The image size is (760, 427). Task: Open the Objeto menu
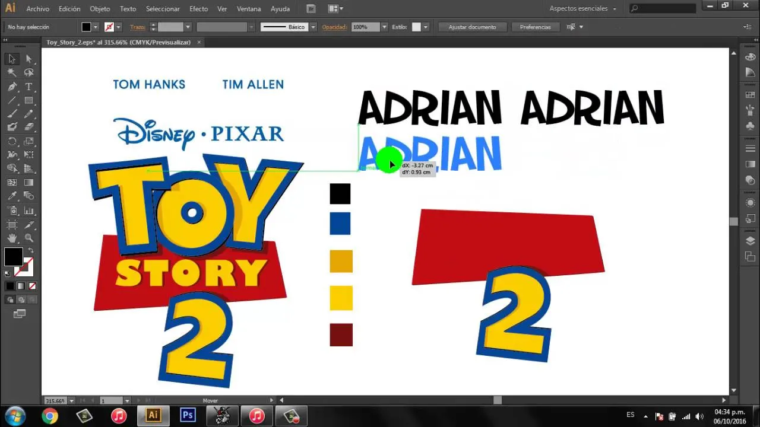100,9
